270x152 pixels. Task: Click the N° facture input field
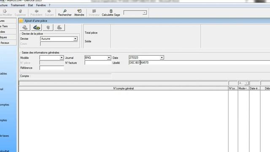click(x=98, y=63)
